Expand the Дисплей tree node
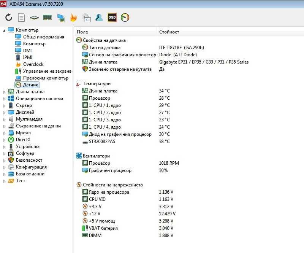Image resolution: width=304 pixels, height=253 pixels. [4, 113]
